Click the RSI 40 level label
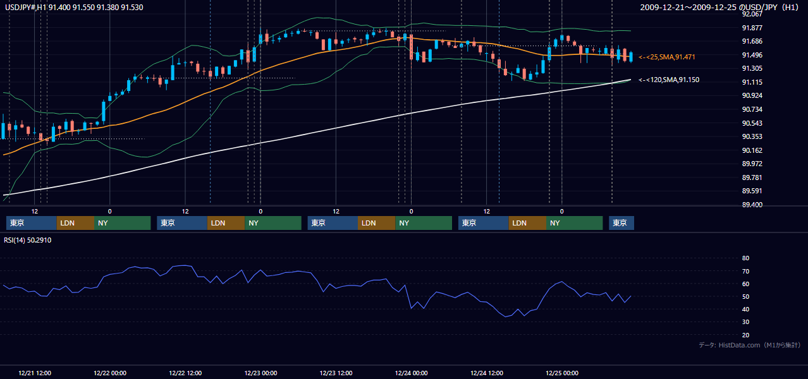 click(x=745, y=309)
